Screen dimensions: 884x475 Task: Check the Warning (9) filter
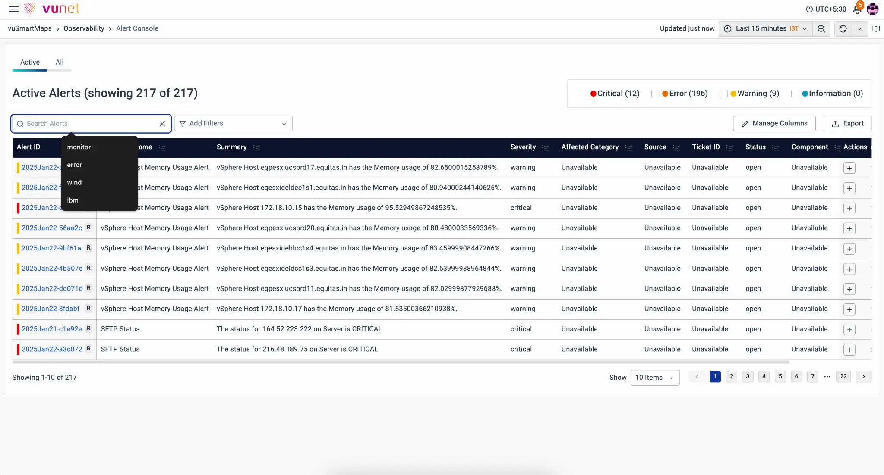[723, 94]
